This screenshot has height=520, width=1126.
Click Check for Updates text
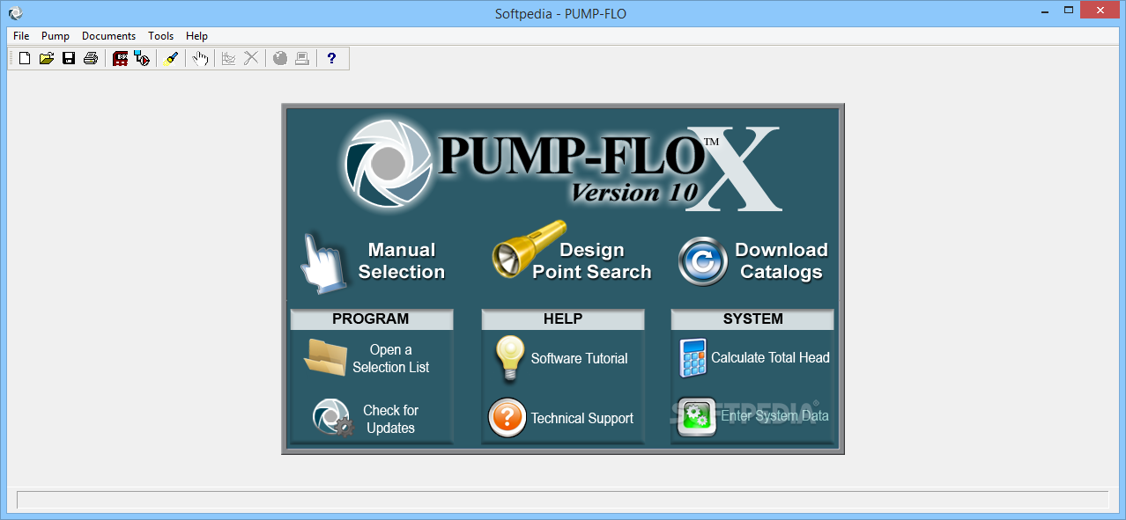[x=391, y=419]
